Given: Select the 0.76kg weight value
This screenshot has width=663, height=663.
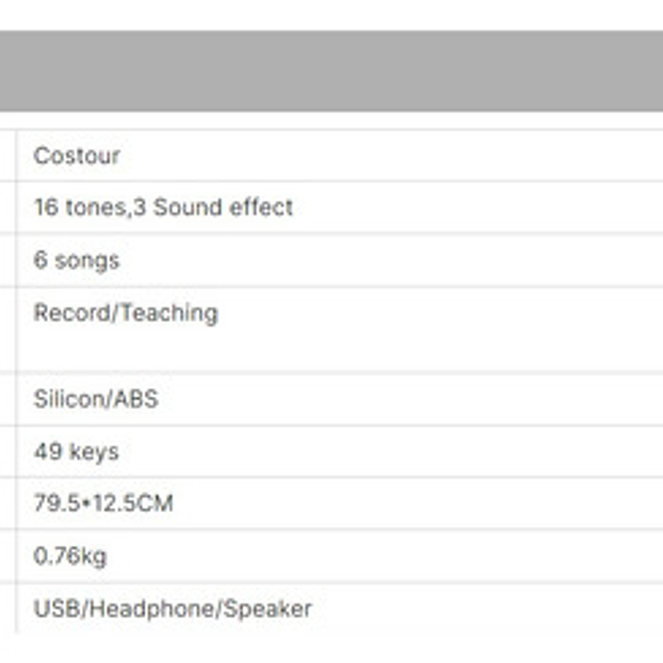Looking at the screenshot, I should click(x=70, y=556).
